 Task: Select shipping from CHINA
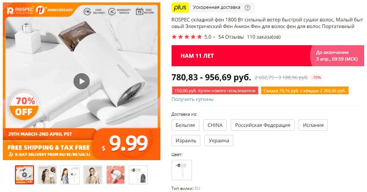pos(215,125)
